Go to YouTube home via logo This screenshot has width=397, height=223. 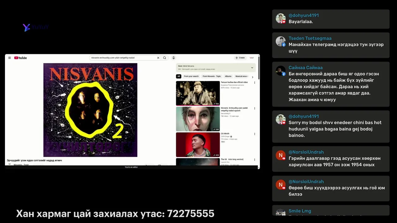point(20,58)
